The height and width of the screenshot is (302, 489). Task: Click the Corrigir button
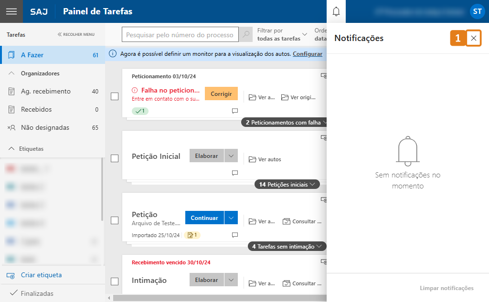[x=221, y=94]
